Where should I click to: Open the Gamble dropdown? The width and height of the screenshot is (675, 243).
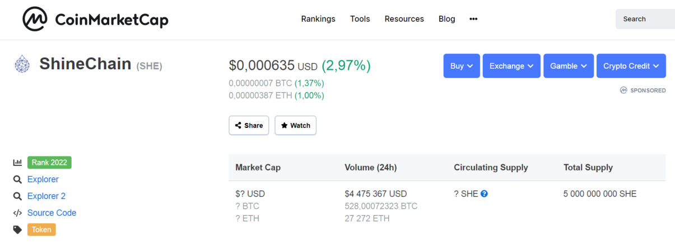[x=569, y=66]
